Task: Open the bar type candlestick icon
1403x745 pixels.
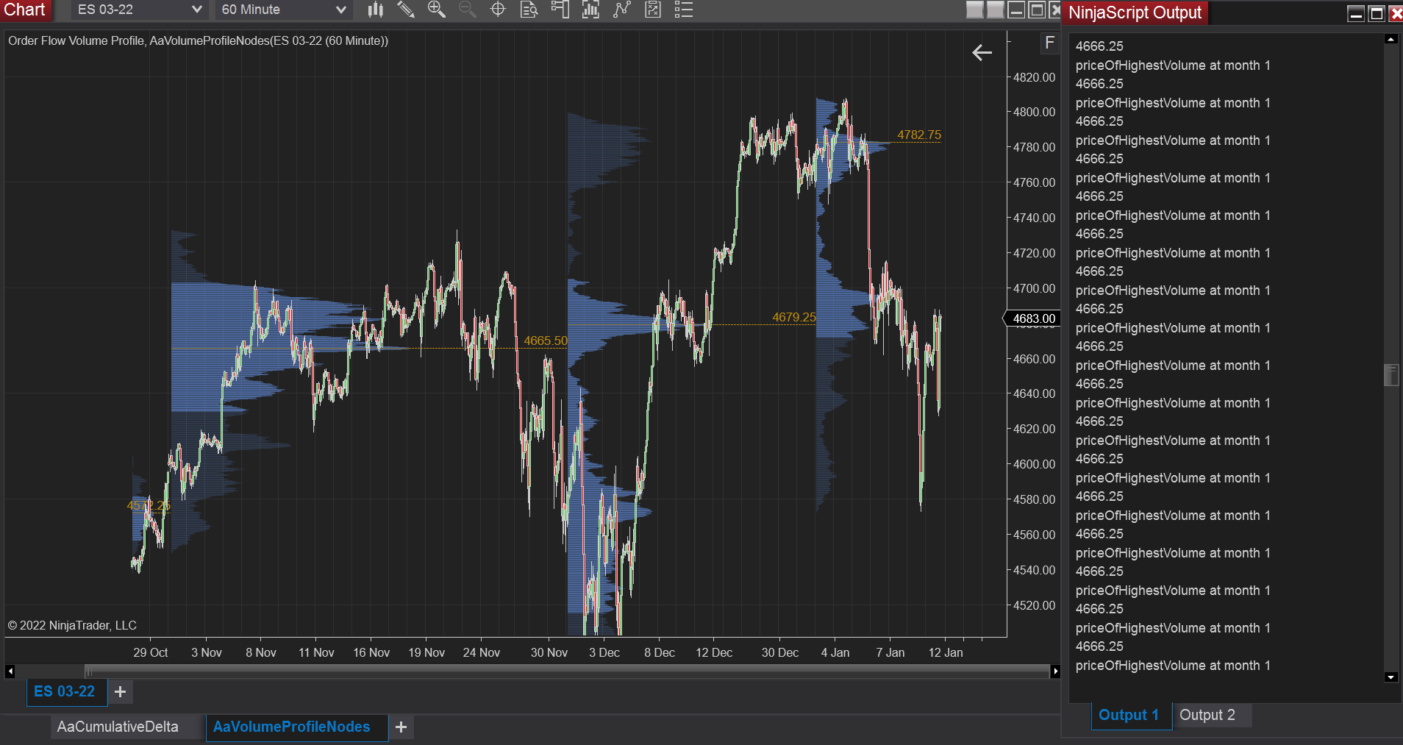Action: pos(376,10)
